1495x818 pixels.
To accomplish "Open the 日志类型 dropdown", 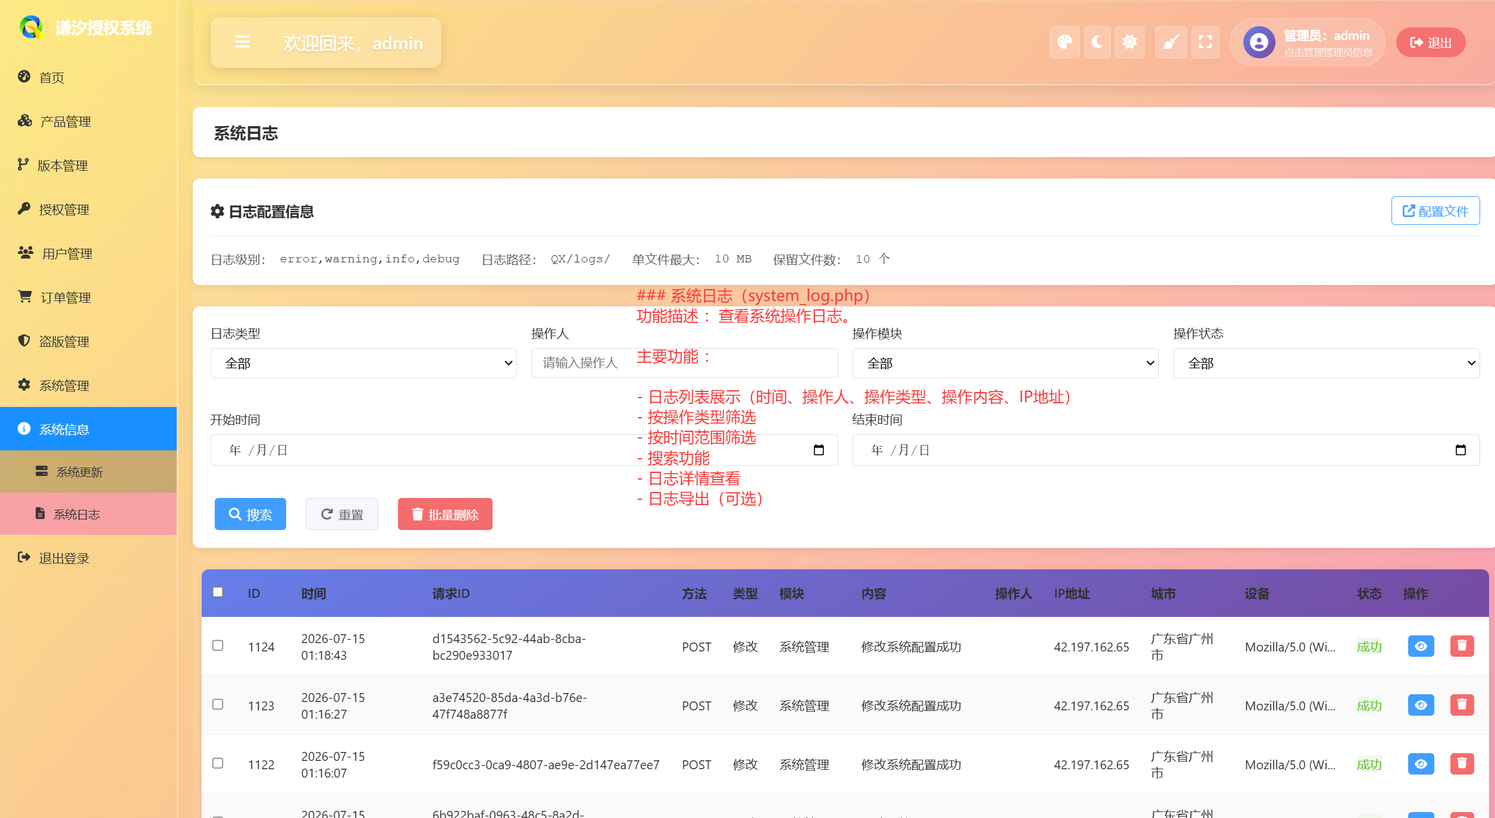I will tap(363, 363).
